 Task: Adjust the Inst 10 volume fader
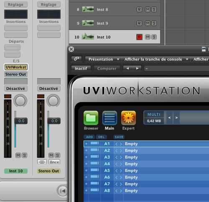click(21, 121)
